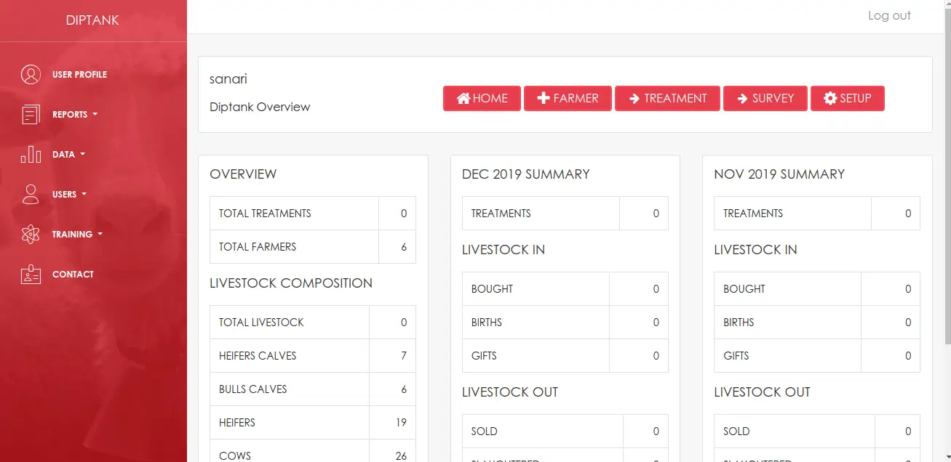This screenshot has width=951, height=462.
Task: Click TREATMENTS label in Nov 2019 card
Action: coord(753,214)
